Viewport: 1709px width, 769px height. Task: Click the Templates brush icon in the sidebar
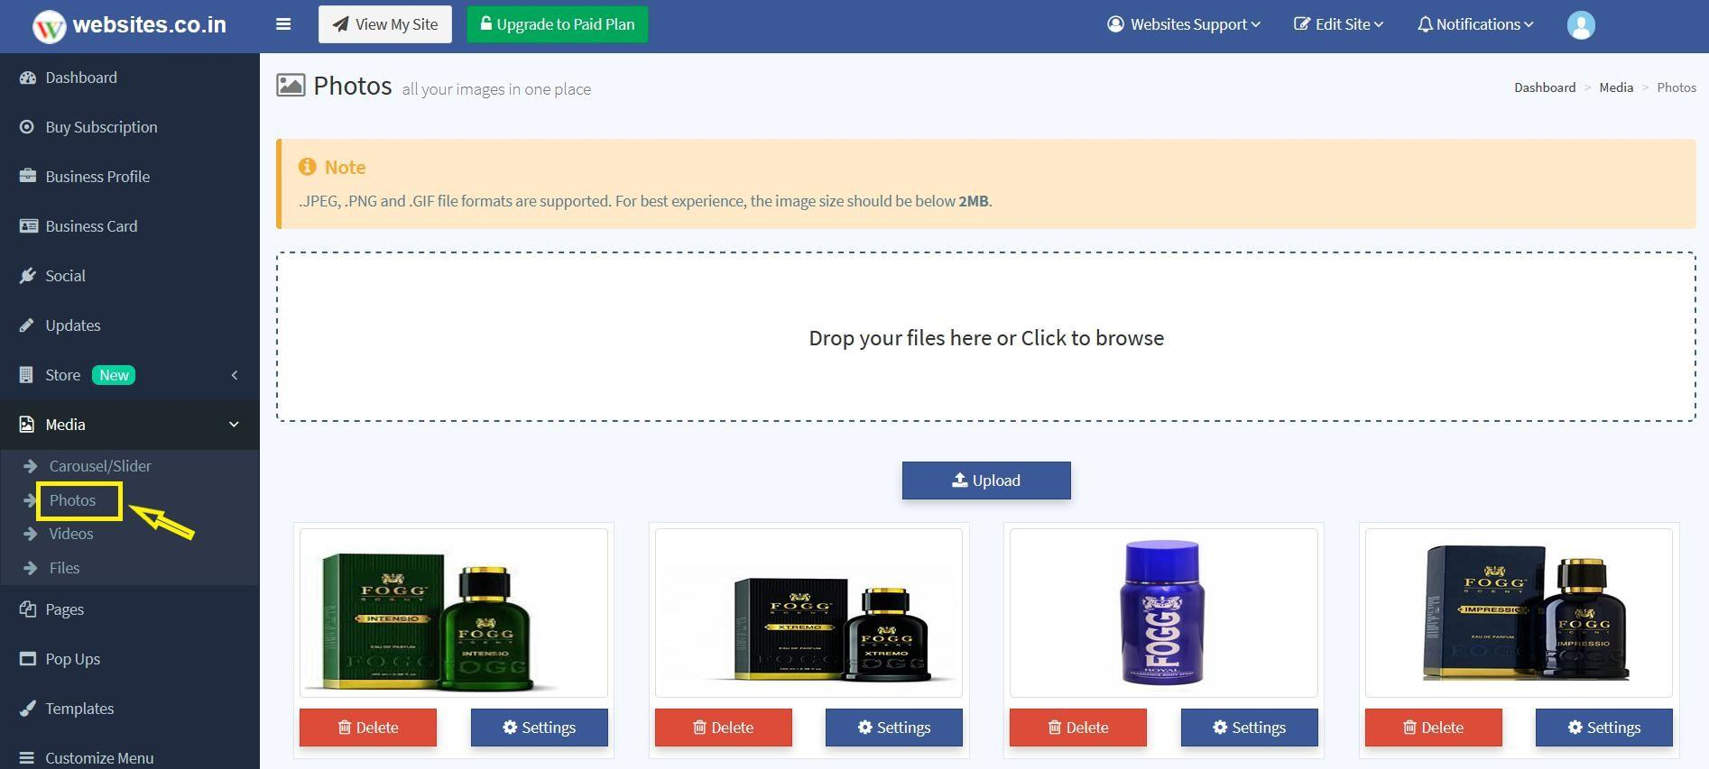pos(28,709)
